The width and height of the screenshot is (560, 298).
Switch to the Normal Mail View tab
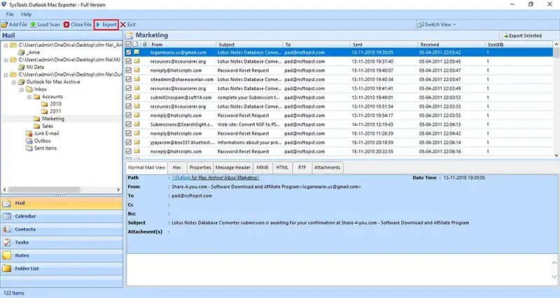(x=146, y=167)
